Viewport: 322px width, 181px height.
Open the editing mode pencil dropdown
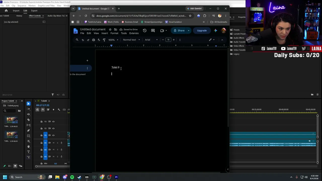(212, 40)
